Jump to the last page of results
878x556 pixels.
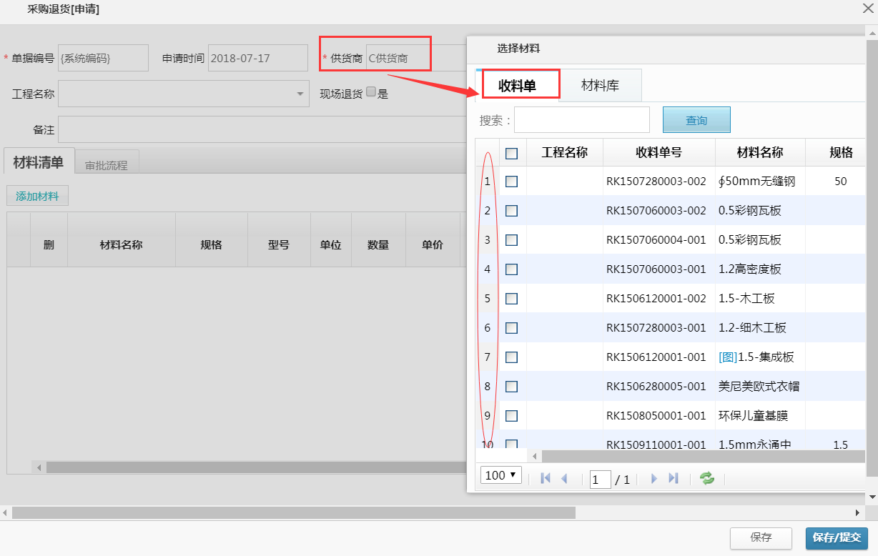coord(673,479)
